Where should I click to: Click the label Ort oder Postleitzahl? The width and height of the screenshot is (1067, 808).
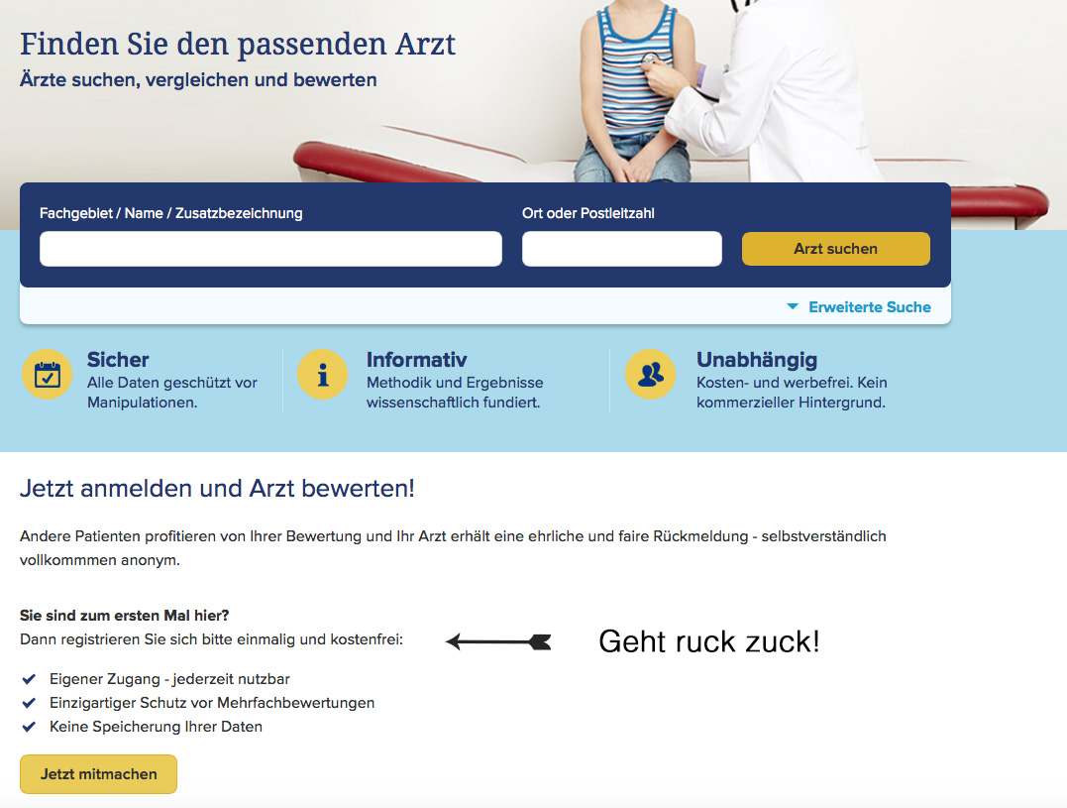pos(587,213)
